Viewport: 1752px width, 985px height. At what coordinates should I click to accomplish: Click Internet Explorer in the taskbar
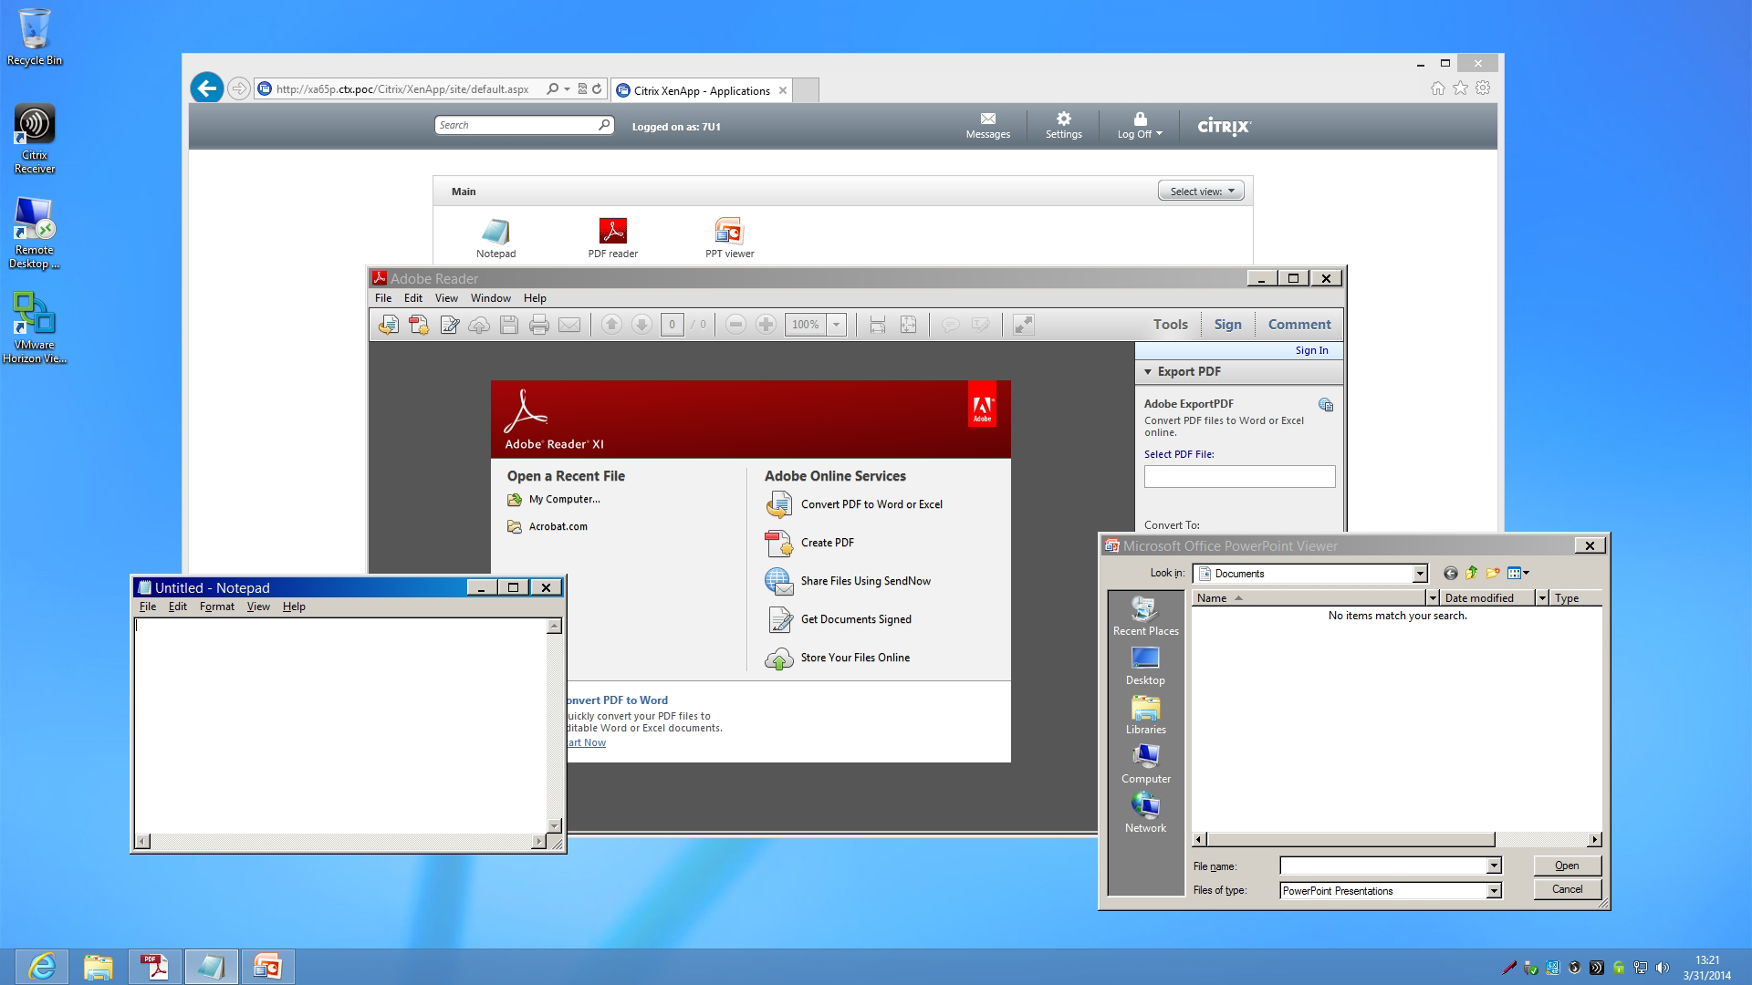pos(42,966)
